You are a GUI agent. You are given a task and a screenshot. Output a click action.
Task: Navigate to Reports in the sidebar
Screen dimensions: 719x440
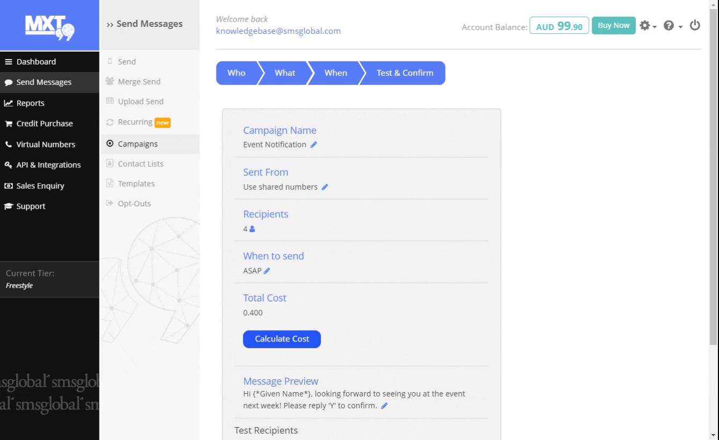(30, 103)
